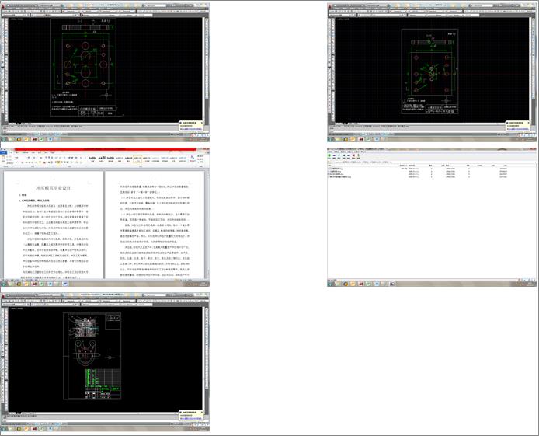Screen dimensions: 539x436
Task: Click the AutoCAD logo in the assembly drawing window
Action: pyautogui.click(x=3, y=296)
